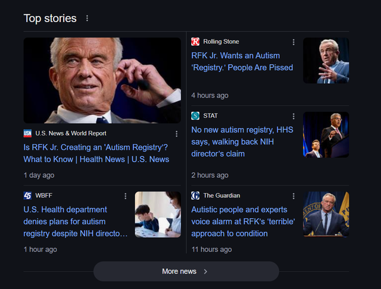
Task: Open the three-dot menu for The Guardian story
Action: pos(293,196)
